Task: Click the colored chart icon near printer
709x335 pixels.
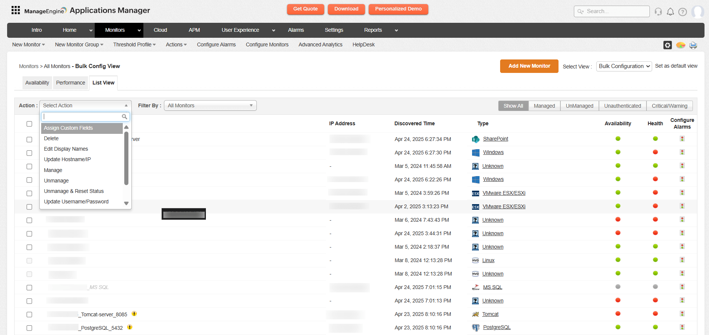Action: click(x=681, y=45)
